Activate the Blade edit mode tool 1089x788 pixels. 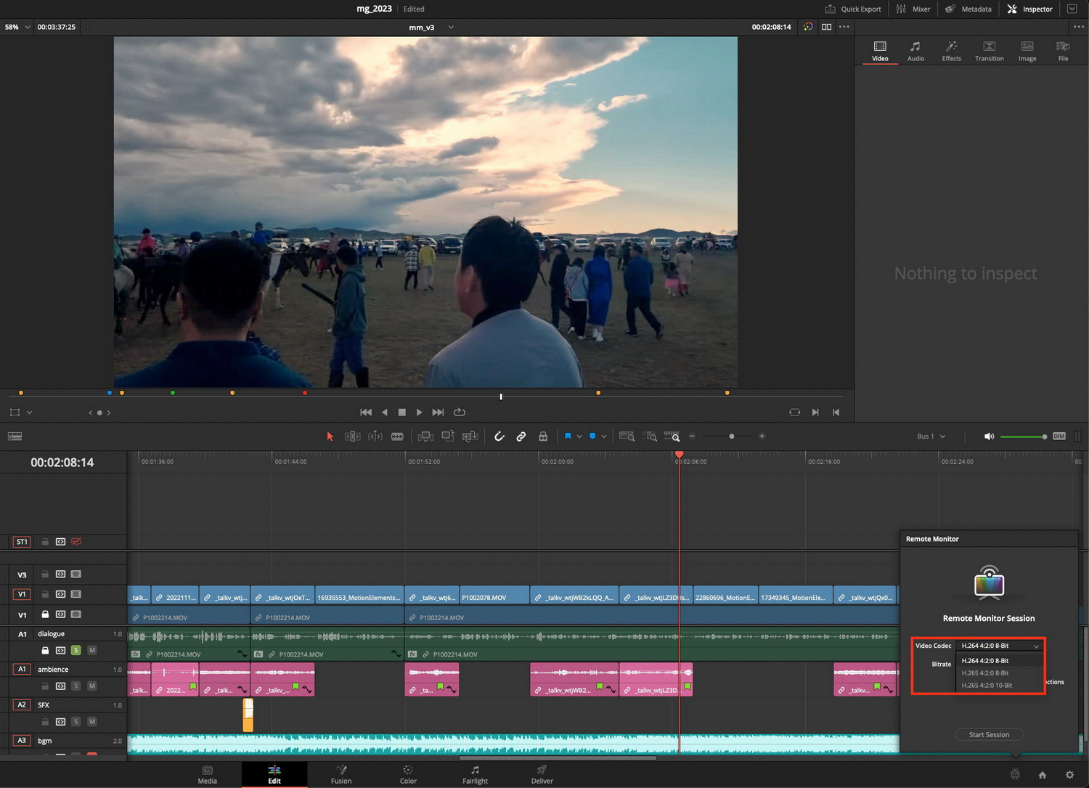397,436
